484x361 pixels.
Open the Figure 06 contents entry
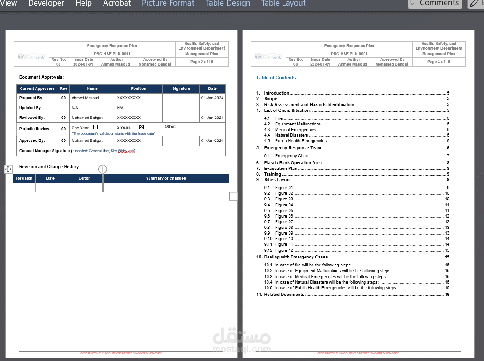pos(357,216)
